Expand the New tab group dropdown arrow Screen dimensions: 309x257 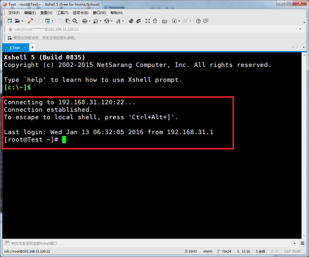[x=179, y=21]
